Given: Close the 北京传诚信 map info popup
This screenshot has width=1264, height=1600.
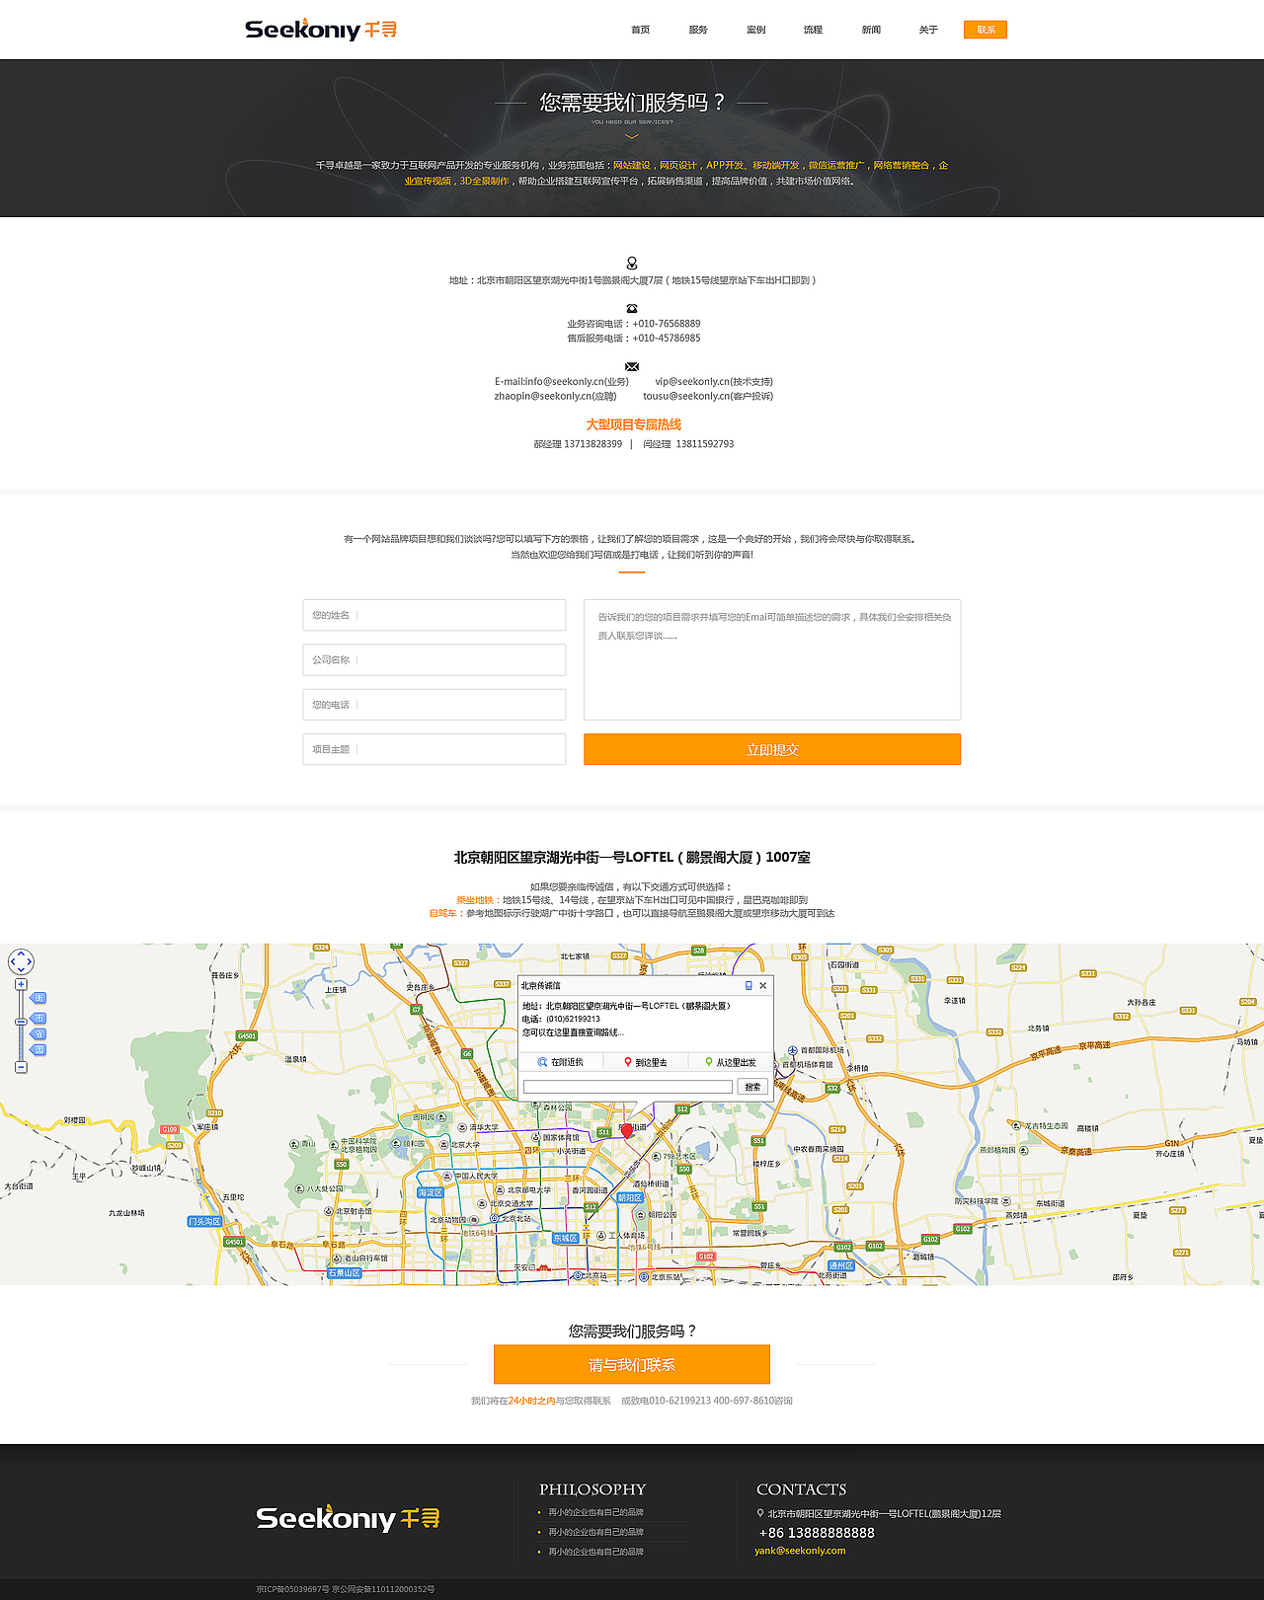Looking at the screenshot, I should (762, 985).
